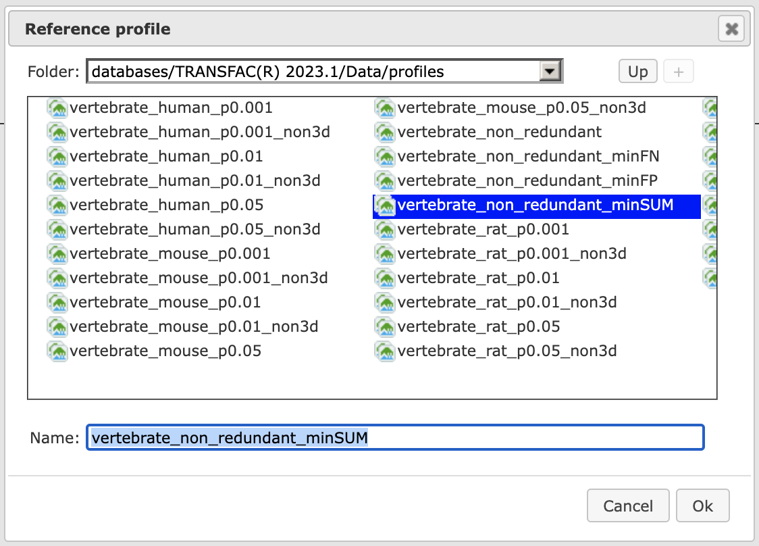Viewport: 759px width, 546px height.
Task: Click the icon beside vertebrate_rat_p0.05
Action: coord(386,327)
